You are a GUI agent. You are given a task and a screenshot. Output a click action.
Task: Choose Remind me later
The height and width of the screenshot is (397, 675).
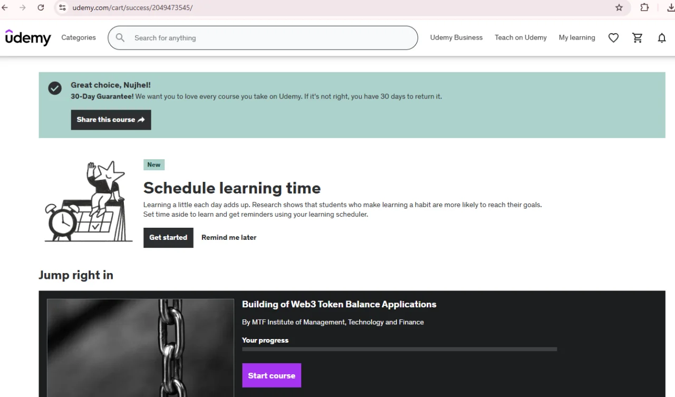tap(229, 237)
